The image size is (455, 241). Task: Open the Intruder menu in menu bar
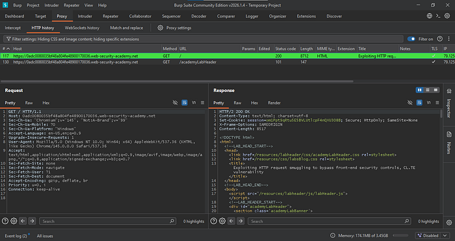[51, 5]
